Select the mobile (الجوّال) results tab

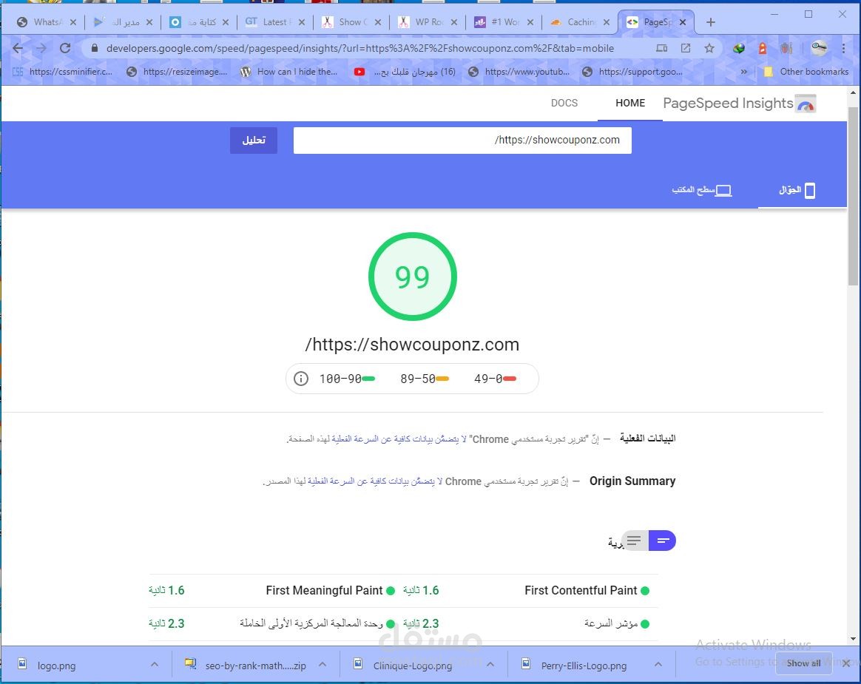pyautogui.click(x=797, y=191)
